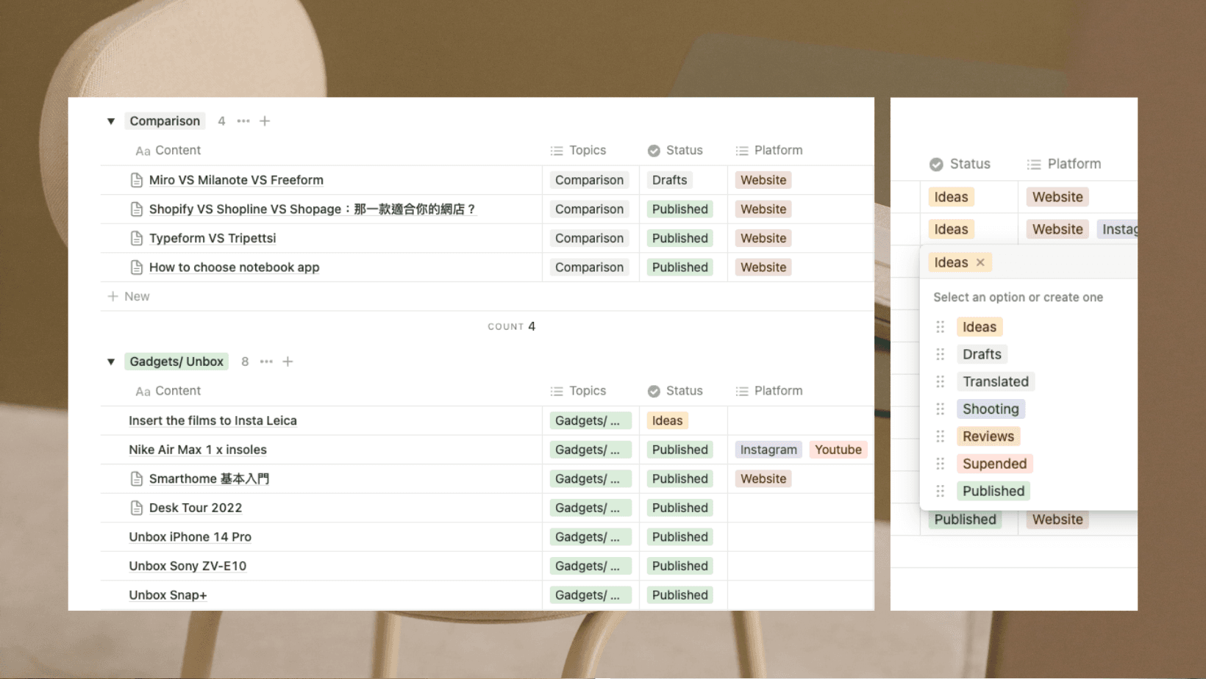Image resolution: width=1206 pixels, height=679 pixels.
Task: Click the Gadgets/ Unbox group name label
Action: click(x=176, y=362)
